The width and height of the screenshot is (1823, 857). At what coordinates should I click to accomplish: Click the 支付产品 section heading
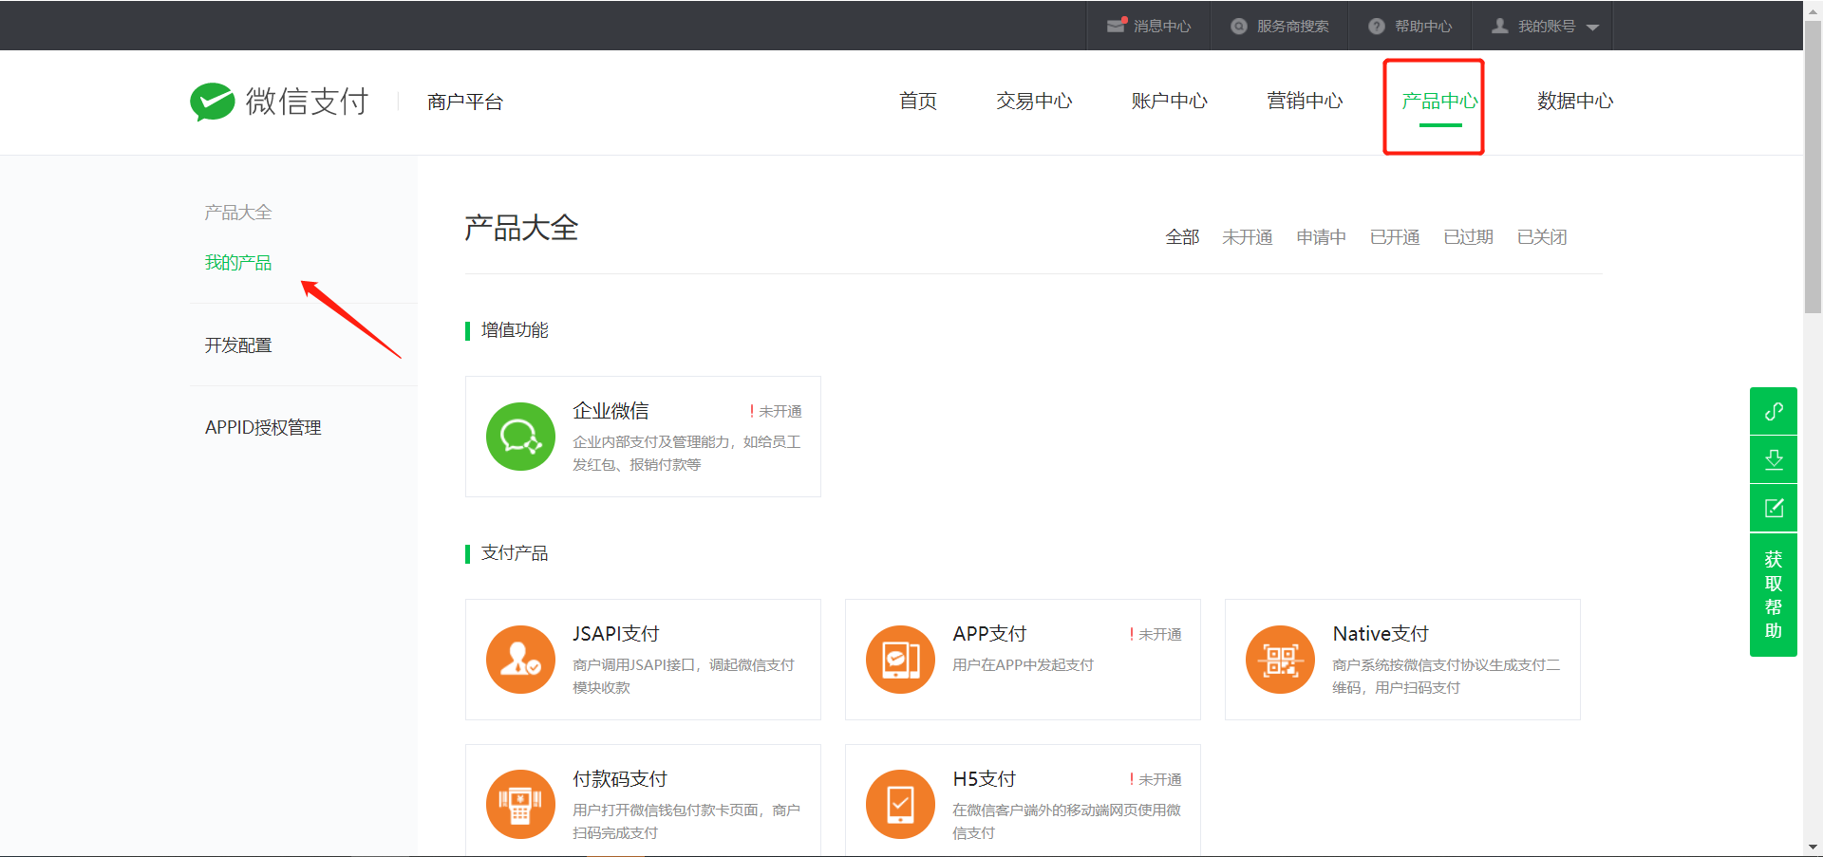[x=515, y=553]
